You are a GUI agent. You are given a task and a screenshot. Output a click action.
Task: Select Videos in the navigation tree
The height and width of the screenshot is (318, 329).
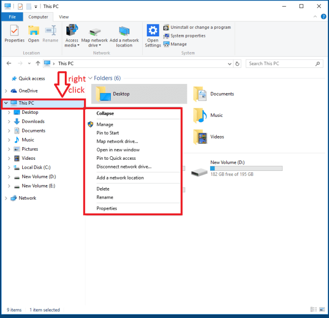24,158
